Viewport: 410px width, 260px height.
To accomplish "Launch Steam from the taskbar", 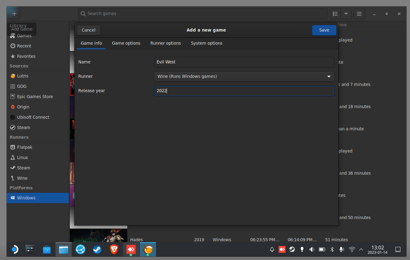I will pos(97,250).
